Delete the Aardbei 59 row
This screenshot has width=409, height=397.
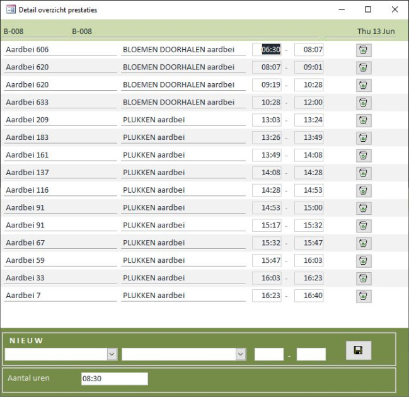point(364,261)
